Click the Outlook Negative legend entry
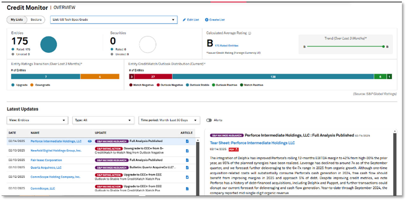 (170, 85)
